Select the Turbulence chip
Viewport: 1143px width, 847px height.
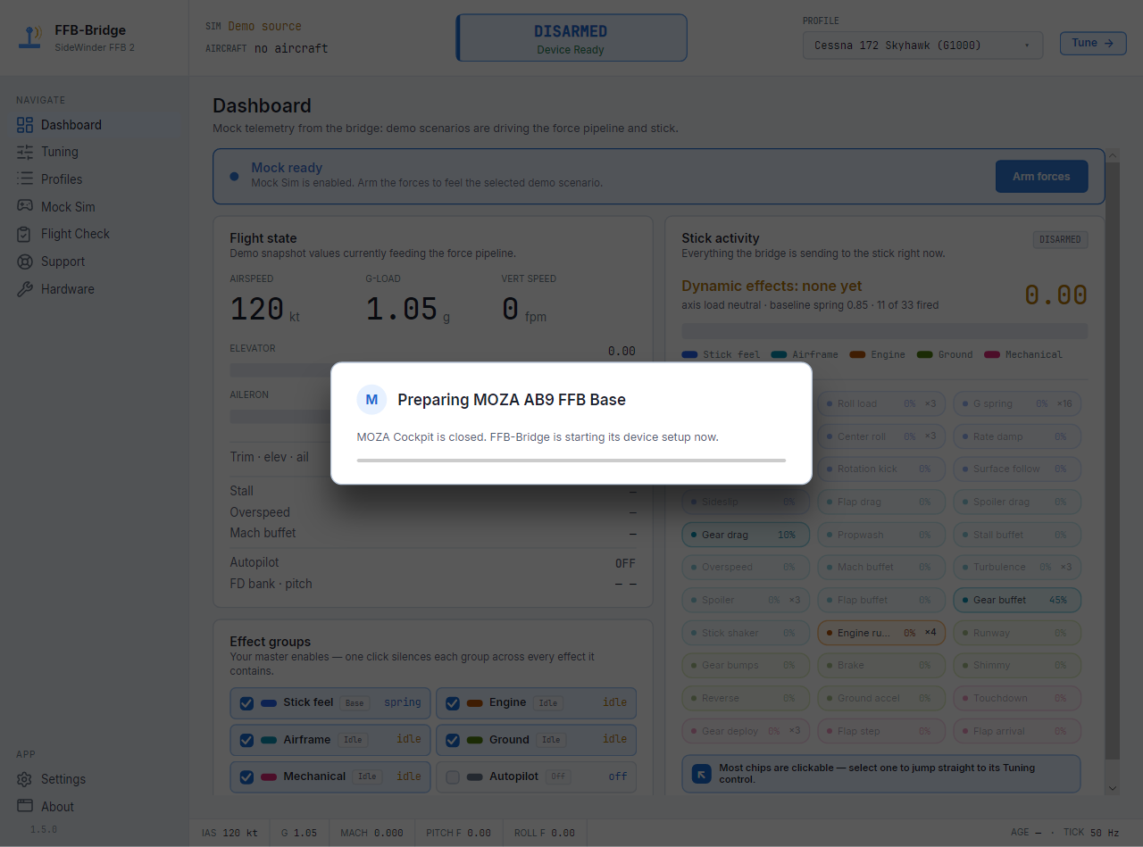(1017, 567)
